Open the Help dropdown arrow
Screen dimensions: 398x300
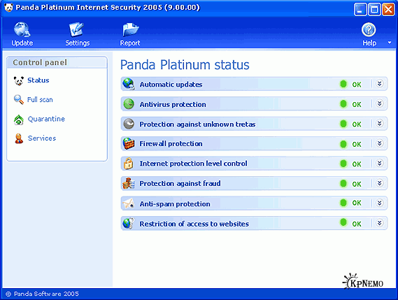click(390, 43)
